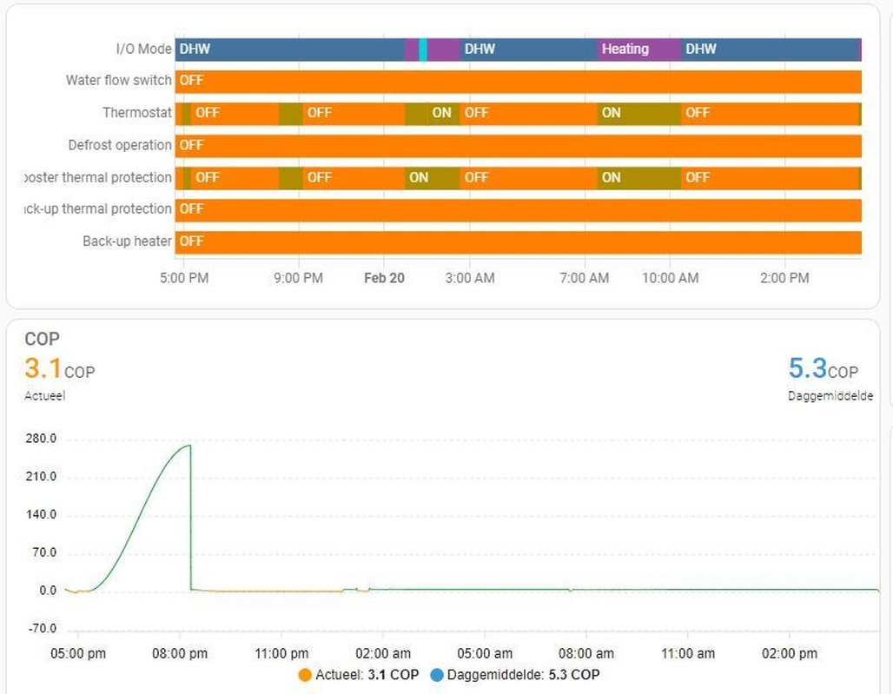The width and height of the screenshot is (893, 694).
Task: Click the green COP peak on the graph
Action: (189, 446)
